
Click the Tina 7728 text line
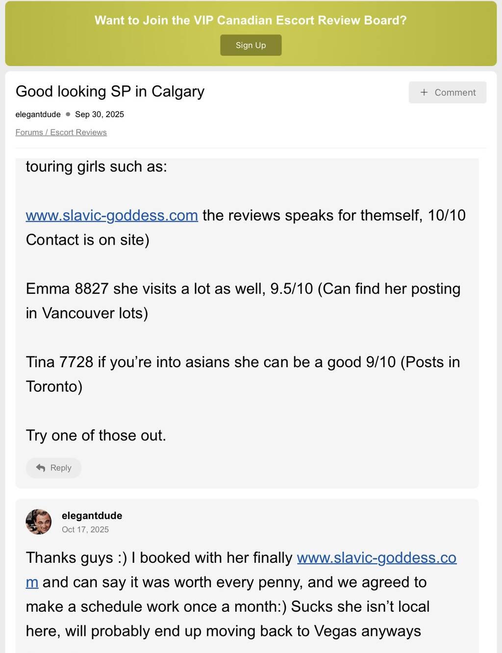click(243, 362)
